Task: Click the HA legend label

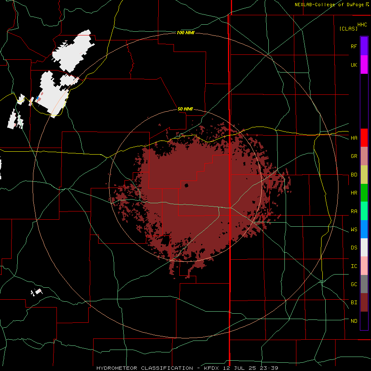Action: click(x=354, y=138)
